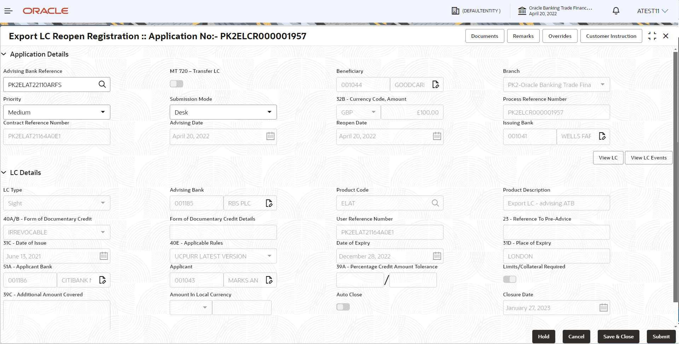Enable the MT 720 Transfer LC toggle

(176, 84)
